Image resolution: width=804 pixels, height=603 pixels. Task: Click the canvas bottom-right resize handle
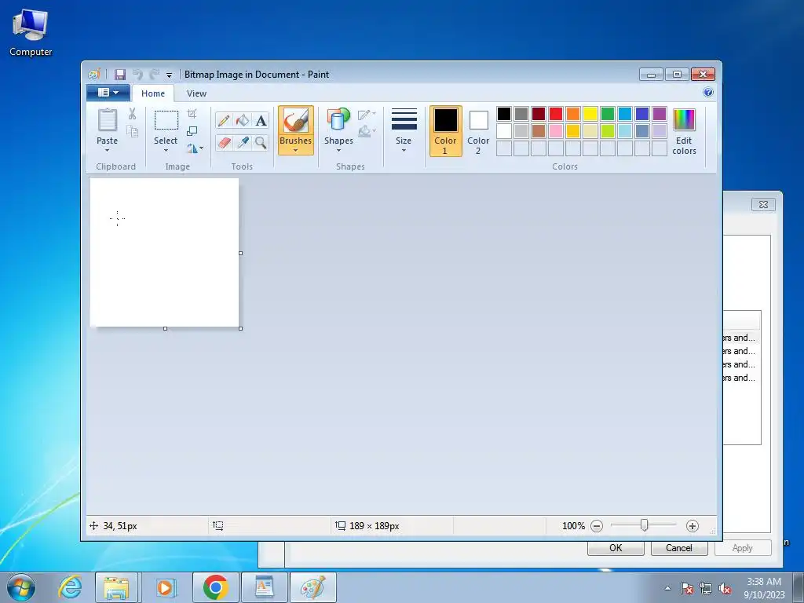[x=241, y=329]
